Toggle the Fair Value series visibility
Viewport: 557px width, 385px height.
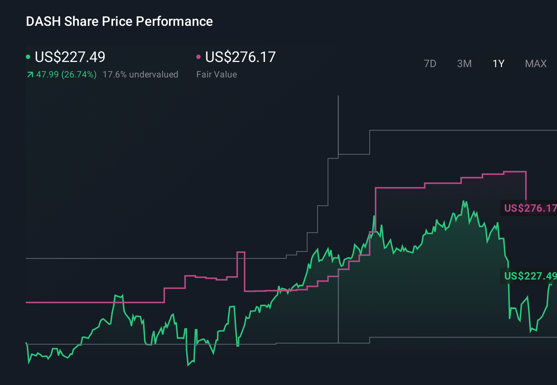[240, 57]
